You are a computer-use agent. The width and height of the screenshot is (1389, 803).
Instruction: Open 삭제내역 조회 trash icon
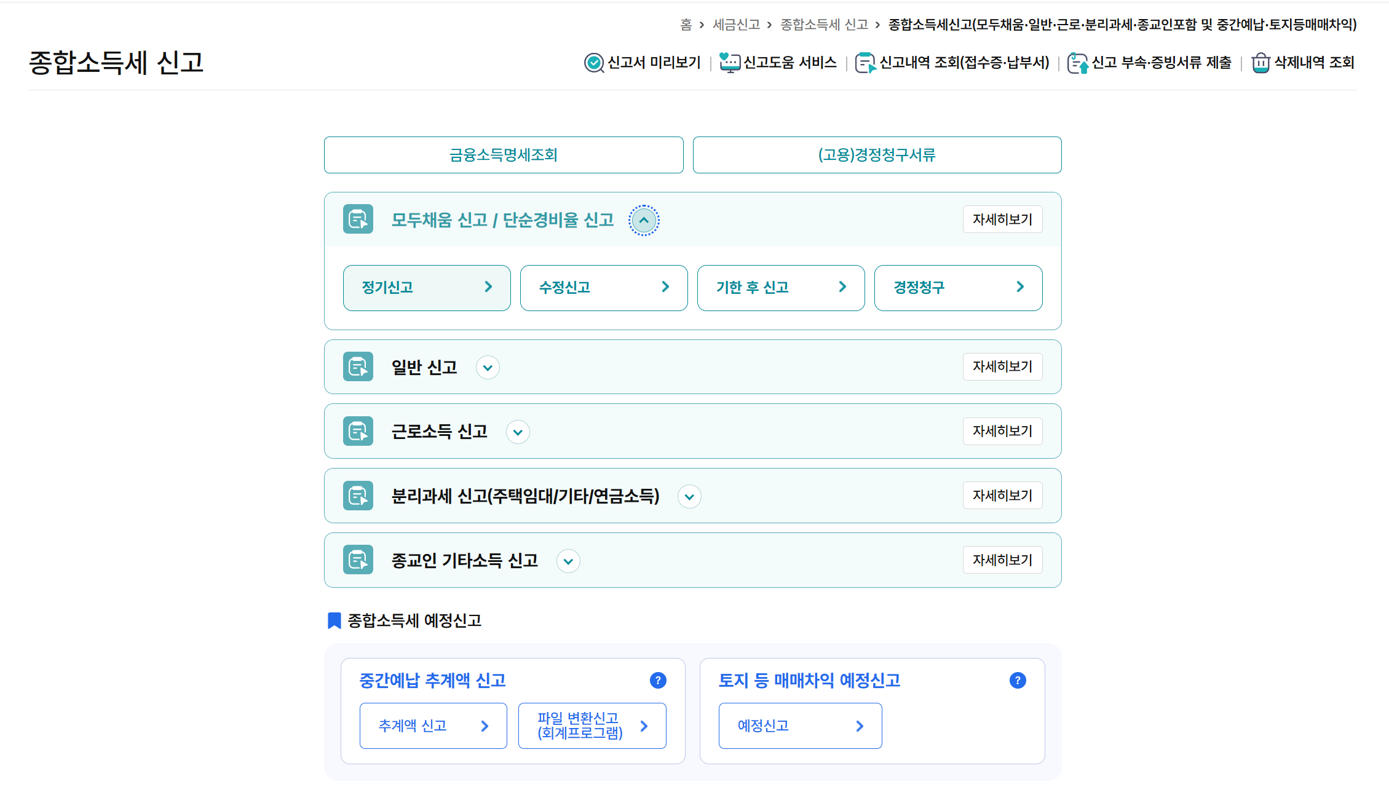[1260, 63]
